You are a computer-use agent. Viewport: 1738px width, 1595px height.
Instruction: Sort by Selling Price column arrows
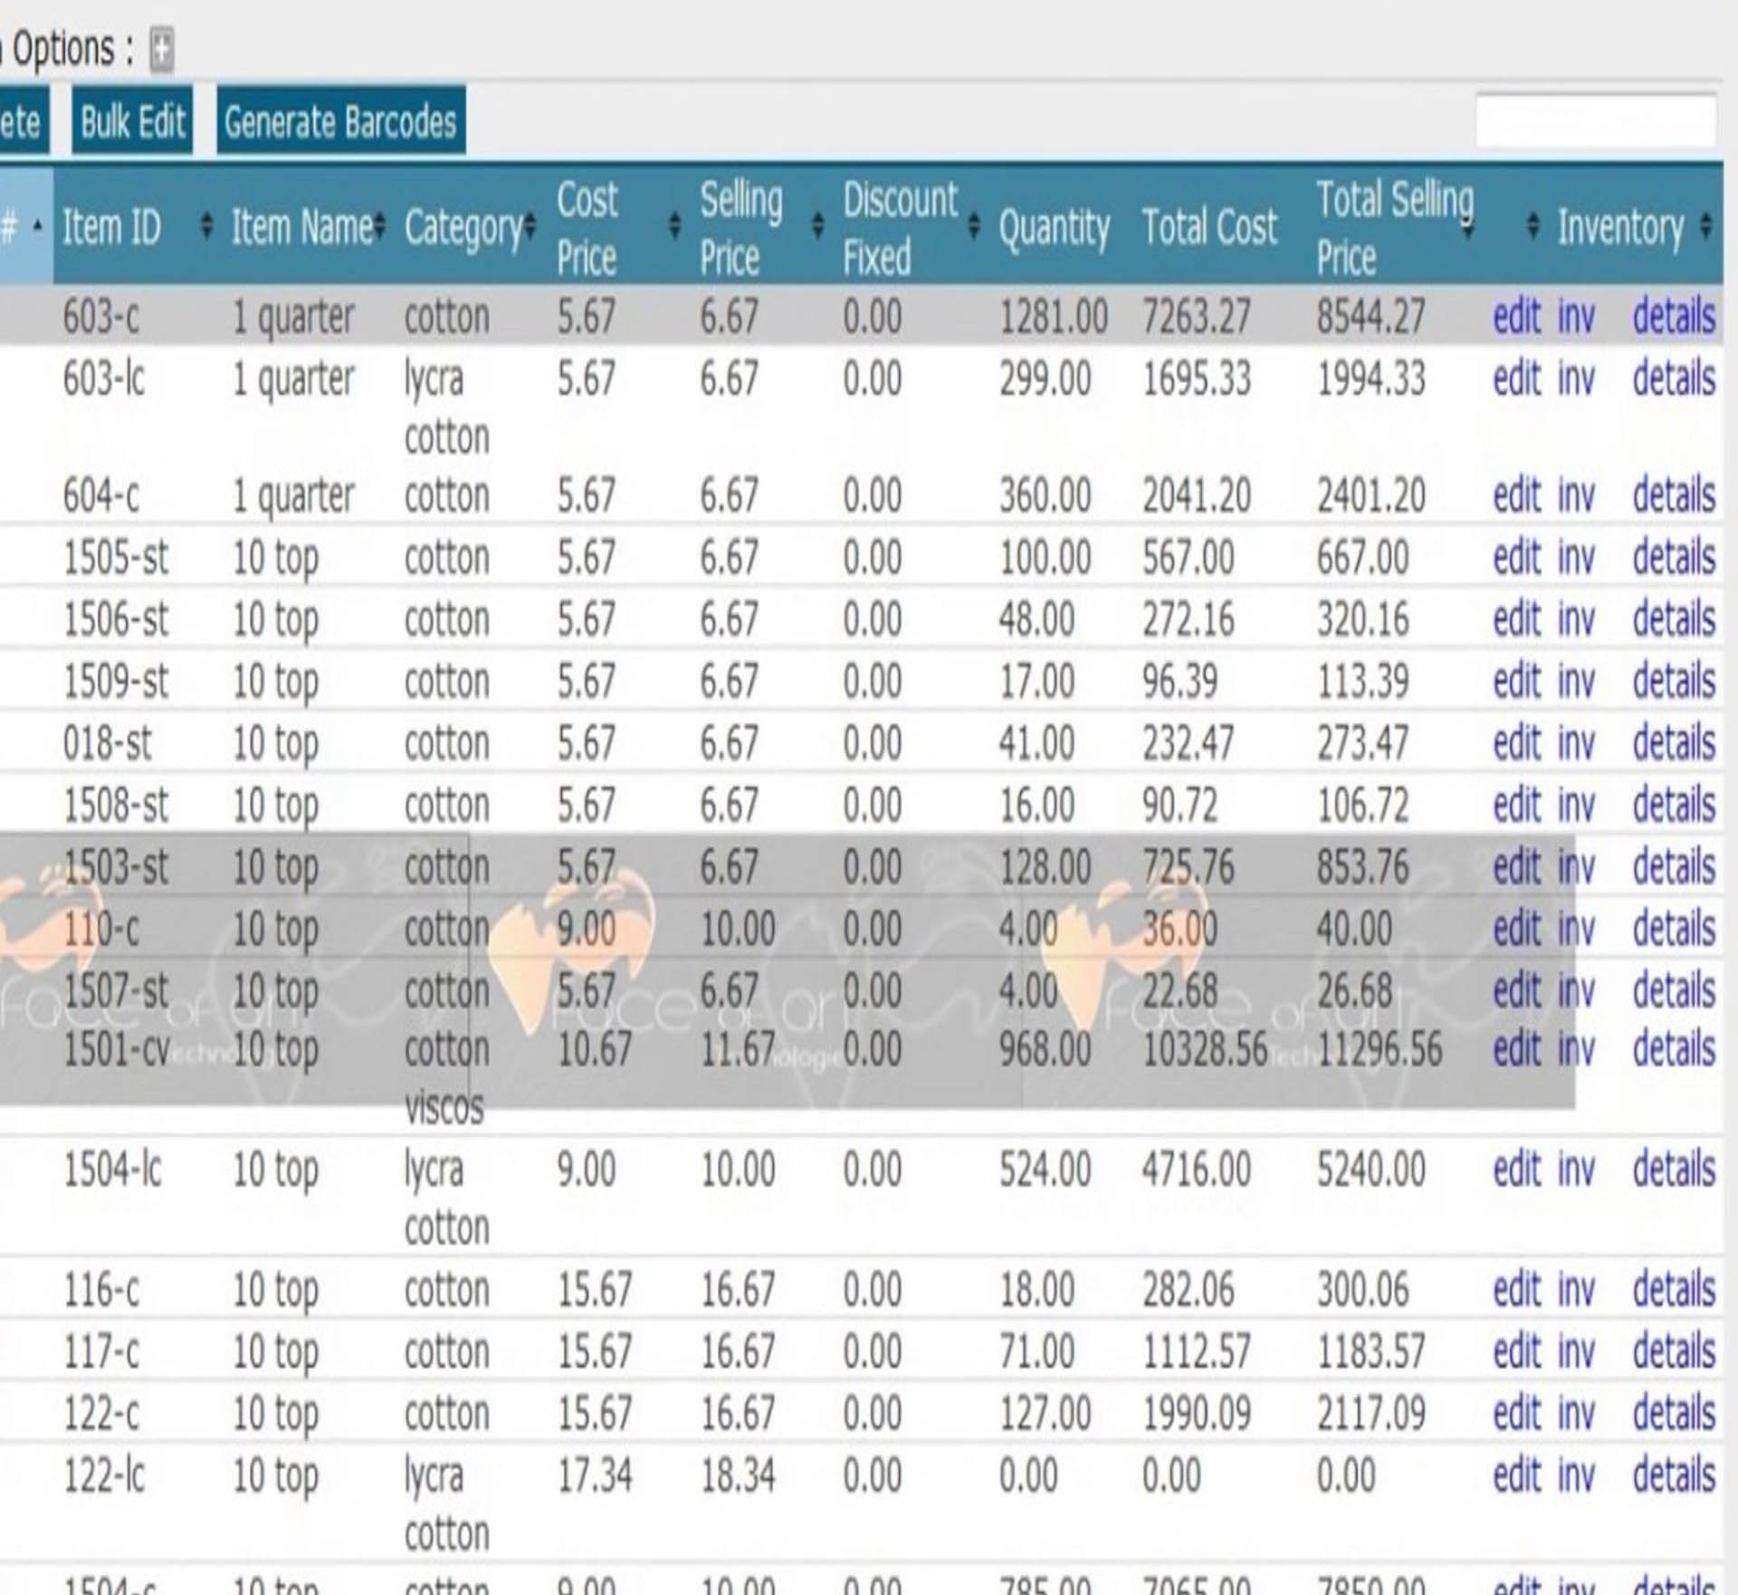[817, 225]
